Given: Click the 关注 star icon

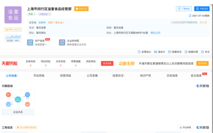Looking at the screenshot, I should (x=202, y=52).
